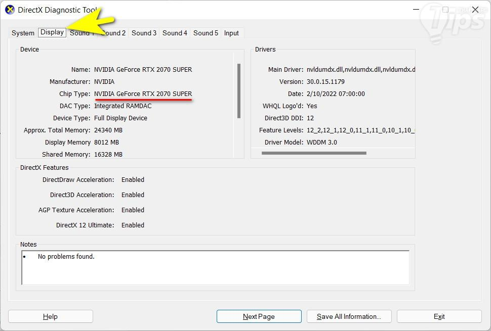Click inside the Notes text box
The width and height of the screenshot is (491, 331).
[216, 267]
